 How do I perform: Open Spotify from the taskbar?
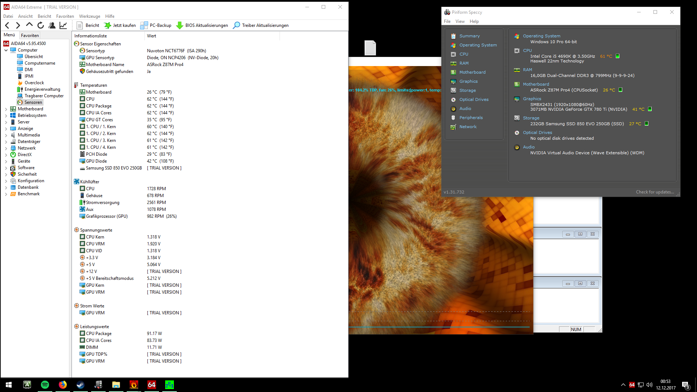[x=45, y=385]
